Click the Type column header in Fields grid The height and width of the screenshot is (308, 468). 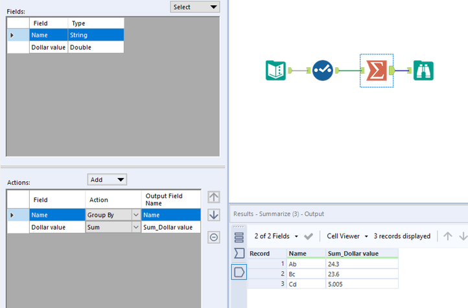pos(96,23)
